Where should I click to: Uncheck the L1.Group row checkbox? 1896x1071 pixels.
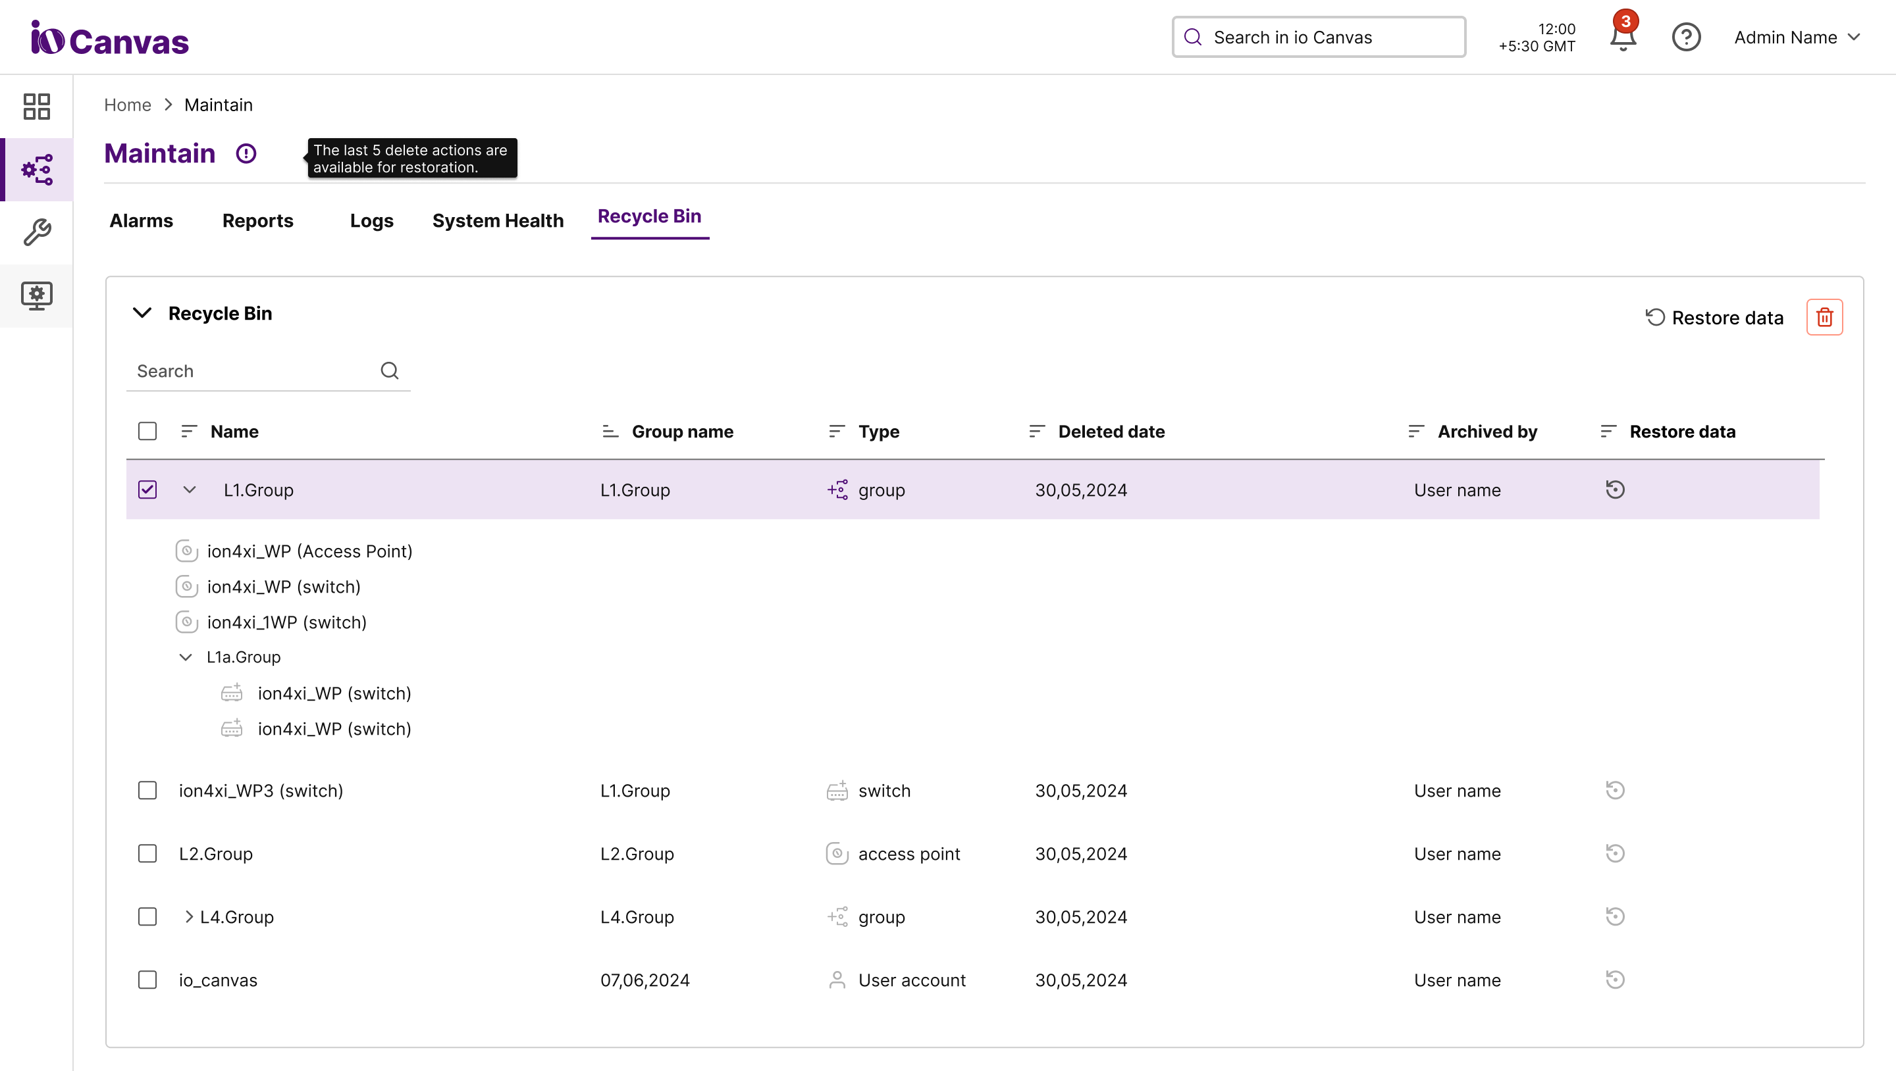pos(147,490)
